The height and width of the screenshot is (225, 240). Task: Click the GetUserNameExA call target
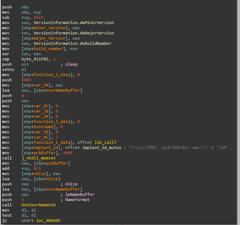click(x=39, y=205)
